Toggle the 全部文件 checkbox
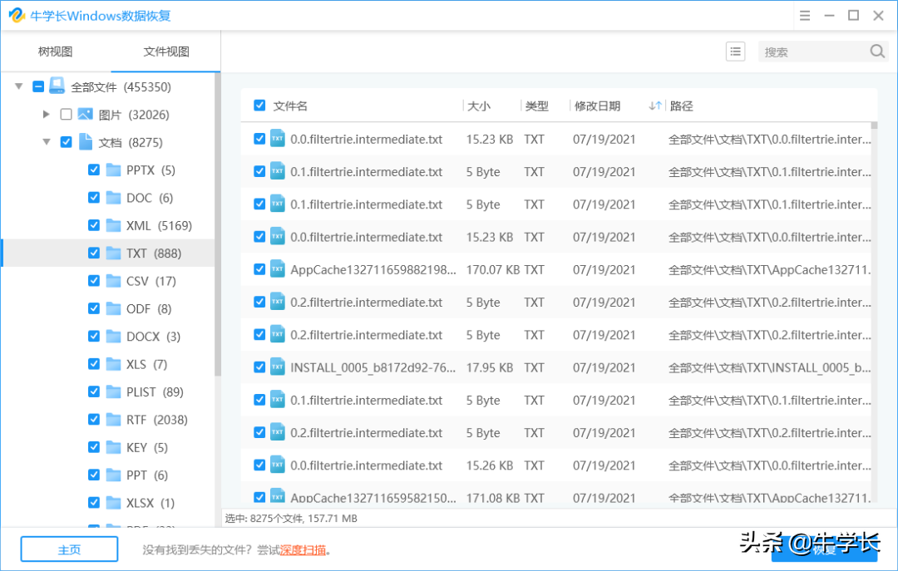The image size is (898, 571). click(38, 86)
